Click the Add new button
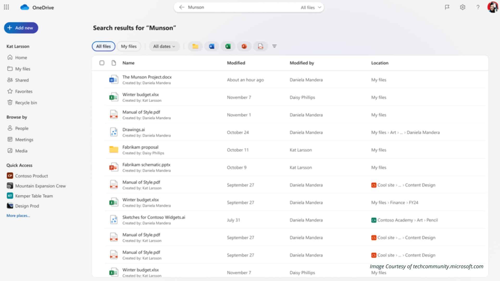The width and height of the screenshot is (500, 281). pyautogui.click(x=21, y=28)
